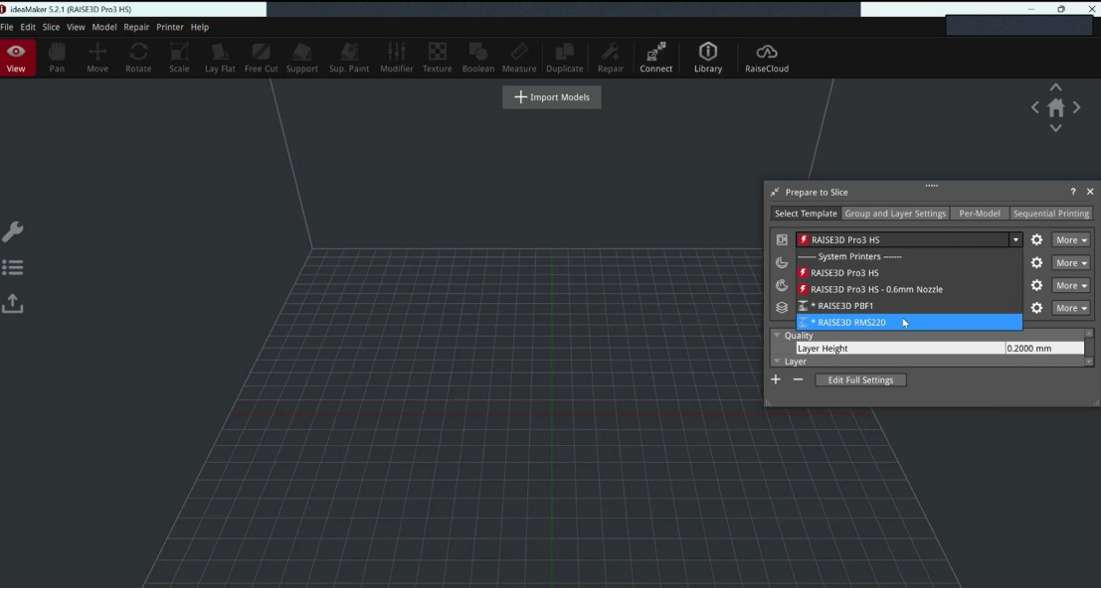The width and height of the screenshot is (1101, 589).
Task: Click the Layer Height value field
Action: 1044,348
